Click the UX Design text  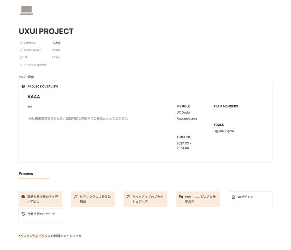(184, 113)
